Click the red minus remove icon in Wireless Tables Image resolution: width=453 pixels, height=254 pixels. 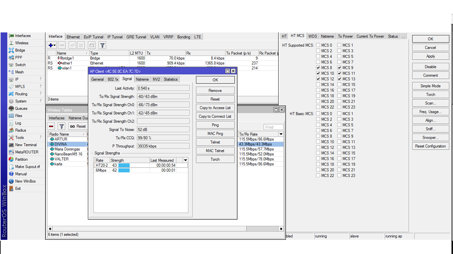click(x=51, y=126)
